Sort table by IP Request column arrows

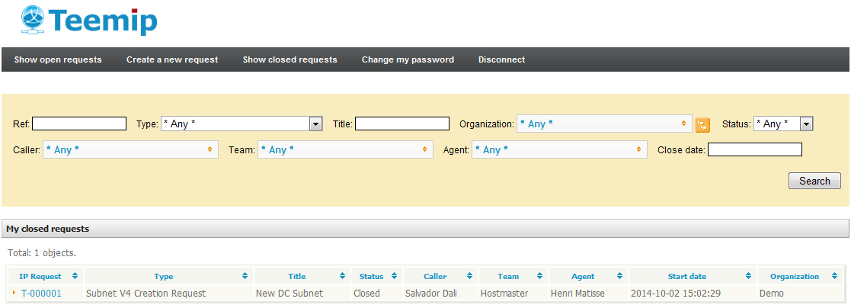[75, 276]
